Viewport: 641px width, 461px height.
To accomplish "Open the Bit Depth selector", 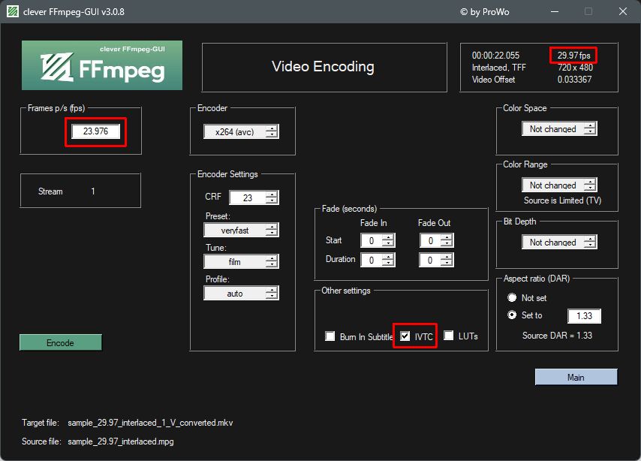I will pos(559,243).
